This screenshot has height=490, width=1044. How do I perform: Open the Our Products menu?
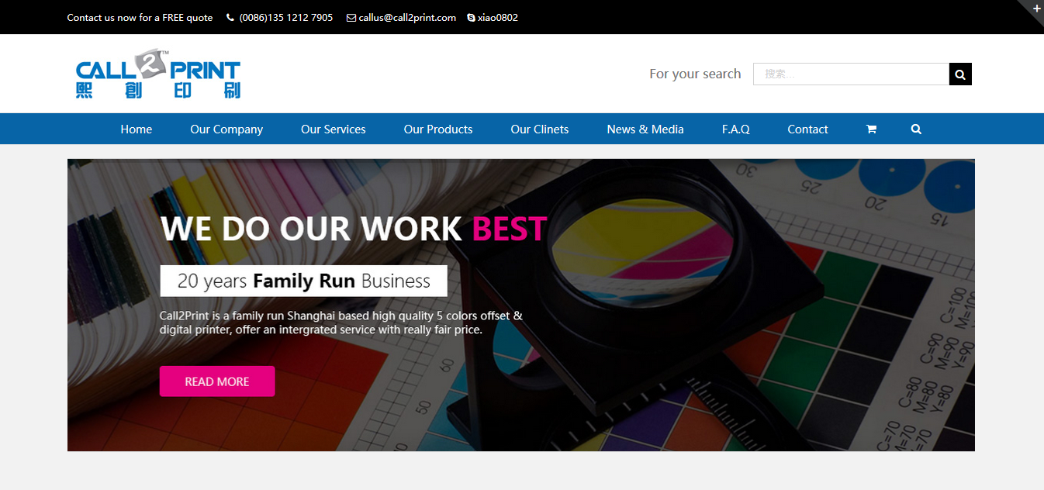(438, 129)
